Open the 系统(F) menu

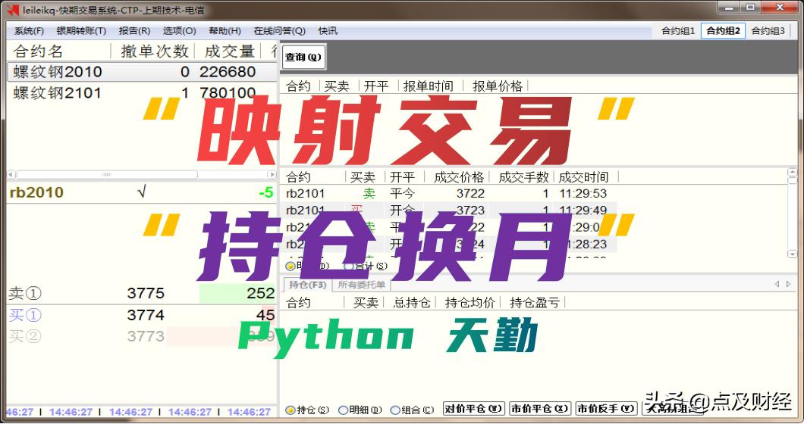click(x=29, y=31)
